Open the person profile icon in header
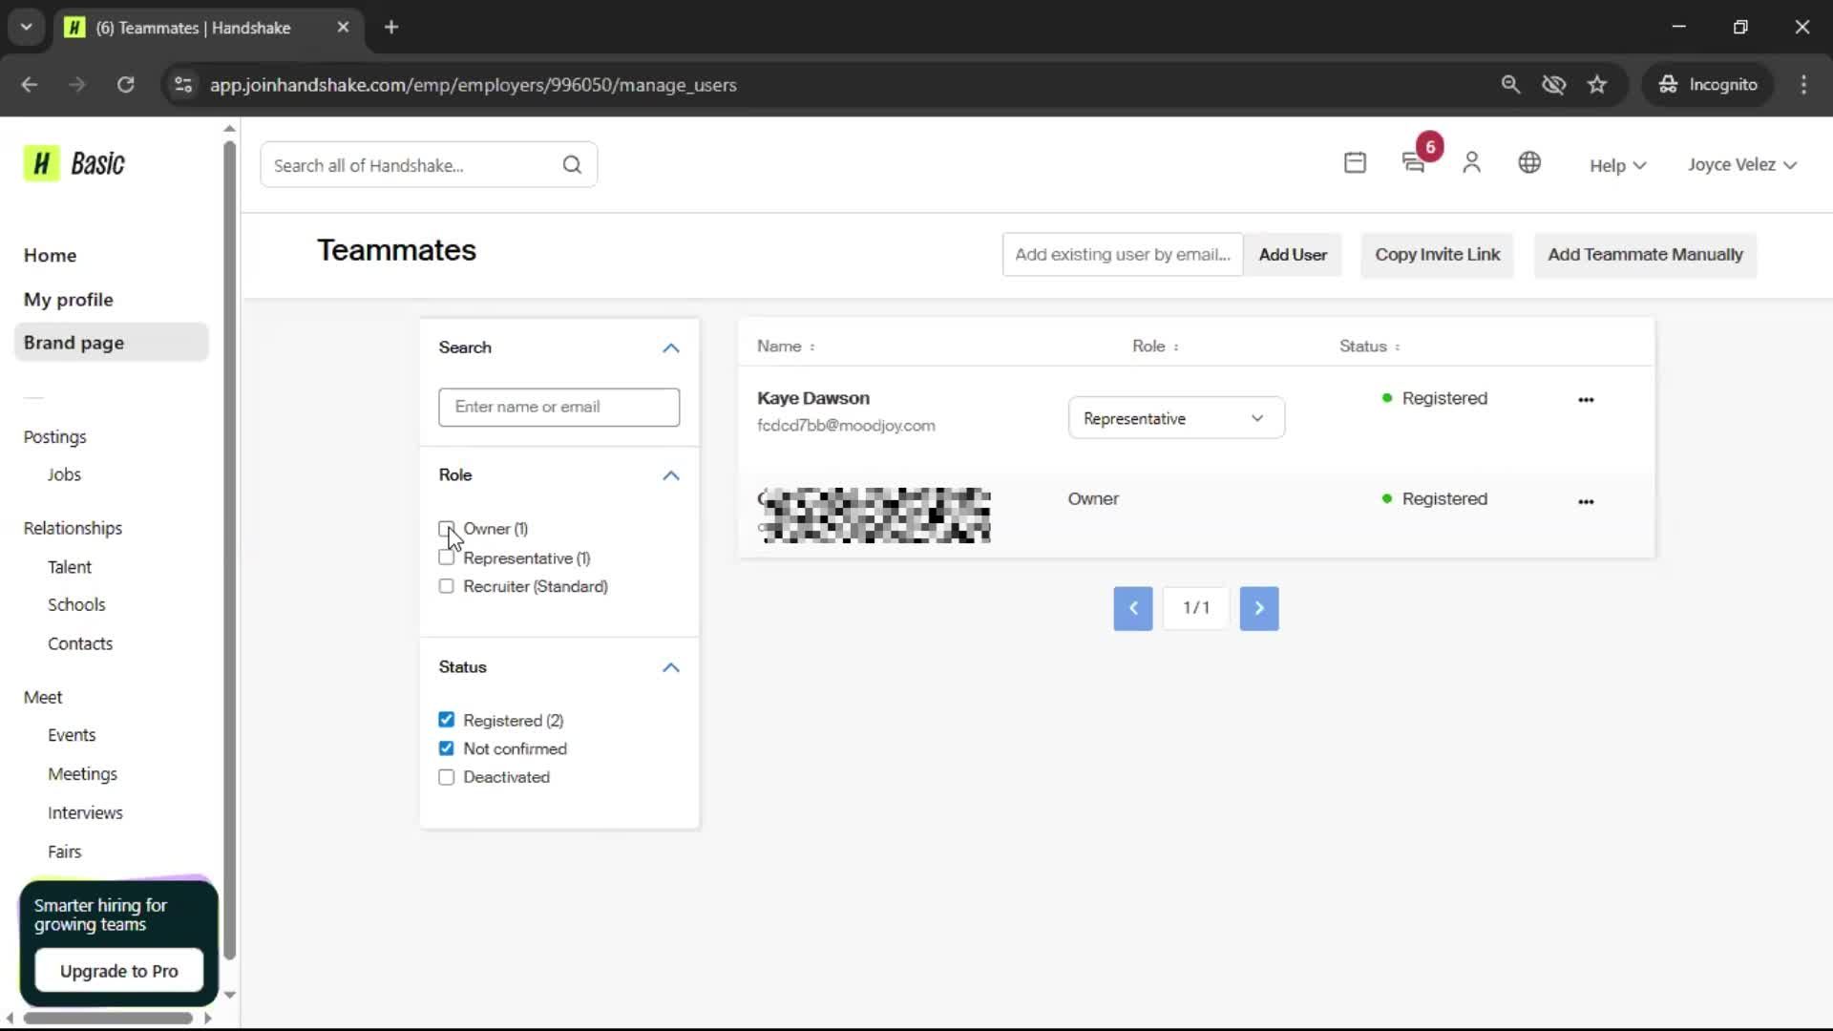 point(1471,163)
